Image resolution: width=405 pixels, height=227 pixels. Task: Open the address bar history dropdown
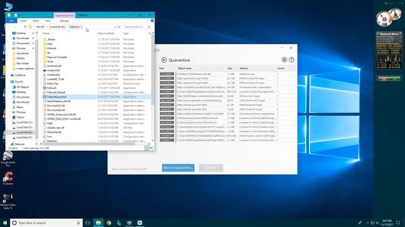pyautogui.click(x=115, y=26)
